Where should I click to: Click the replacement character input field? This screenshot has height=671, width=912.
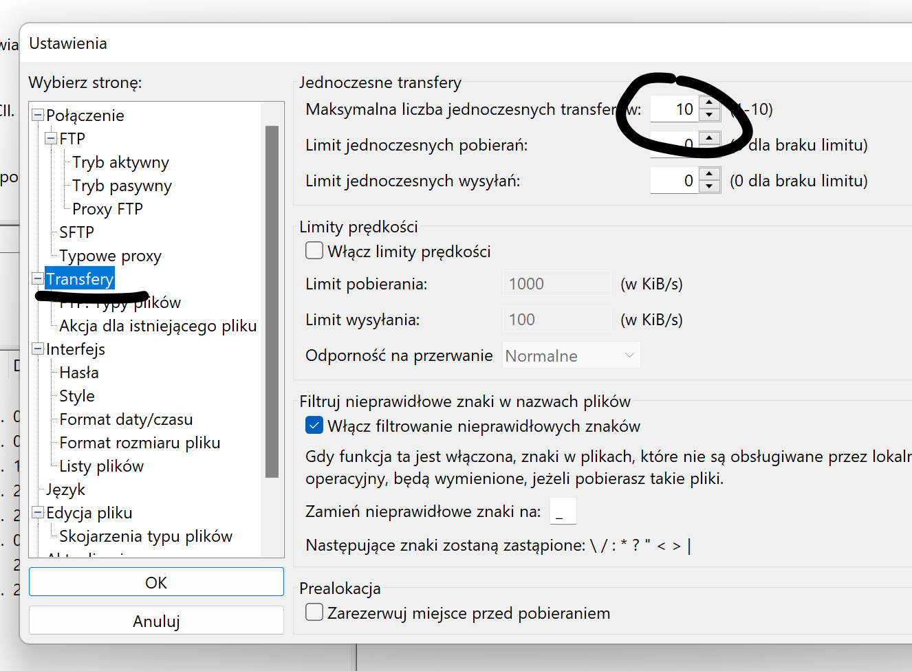point(563,511)
